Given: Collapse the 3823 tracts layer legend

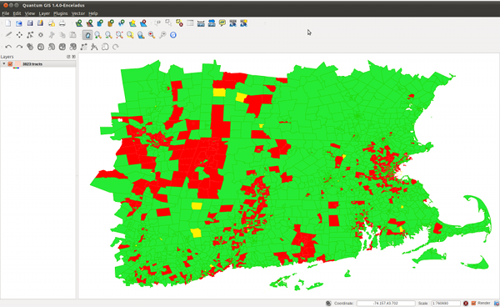Looking at the screenshot, I should (4, 64).
